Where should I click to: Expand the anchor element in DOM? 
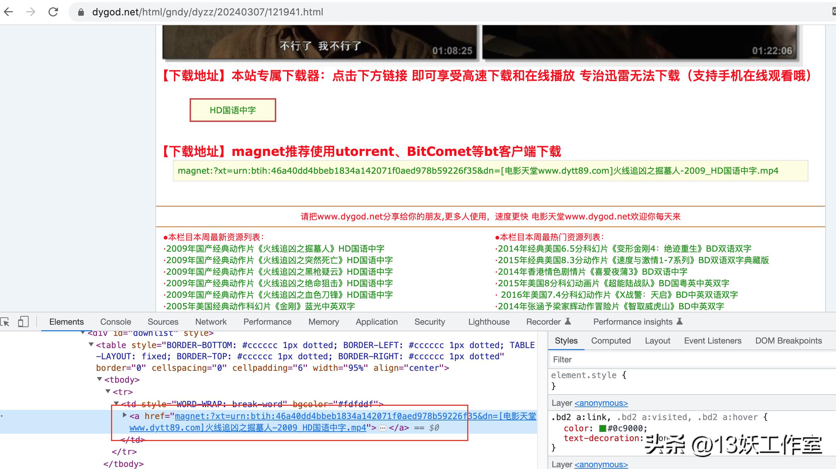pyautogui.click(x=123, y=416)
